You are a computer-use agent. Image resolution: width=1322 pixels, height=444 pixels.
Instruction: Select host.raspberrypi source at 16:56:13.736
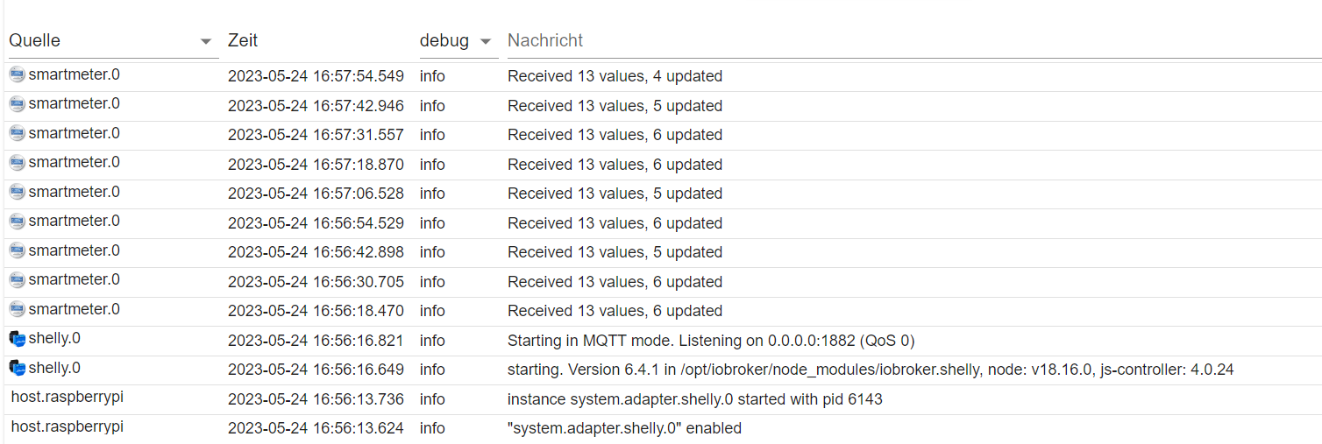tap(68, 398)
